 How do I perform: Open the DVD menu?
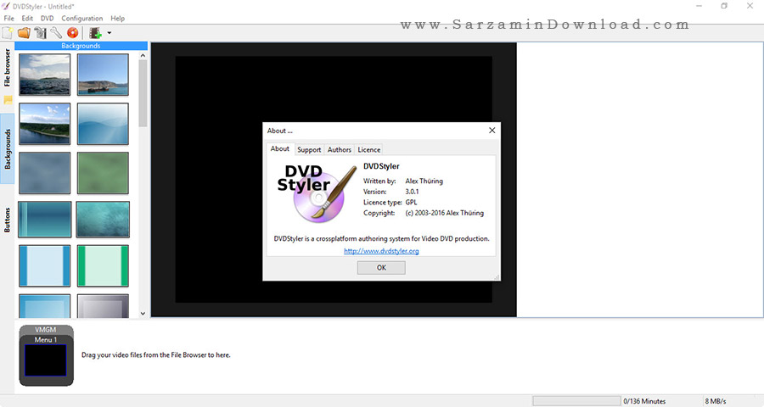[48, 18]
